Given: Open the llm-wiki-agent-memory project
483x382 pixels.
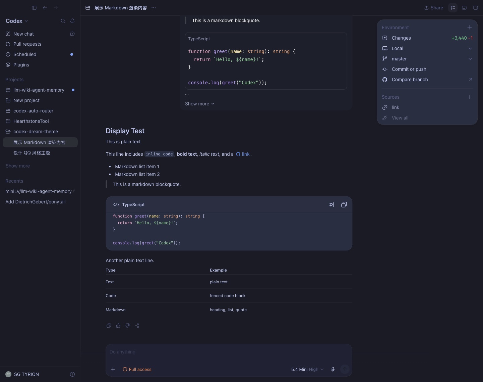Looking at the screenshot, I should coord(40,90).
